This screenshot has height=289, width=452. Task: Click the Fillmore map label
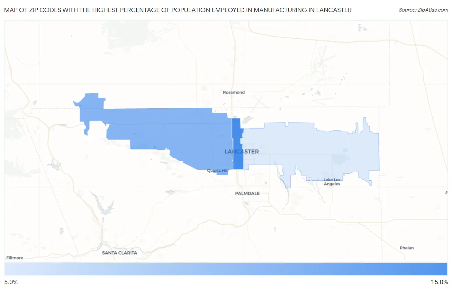click(x=15, y=258)
